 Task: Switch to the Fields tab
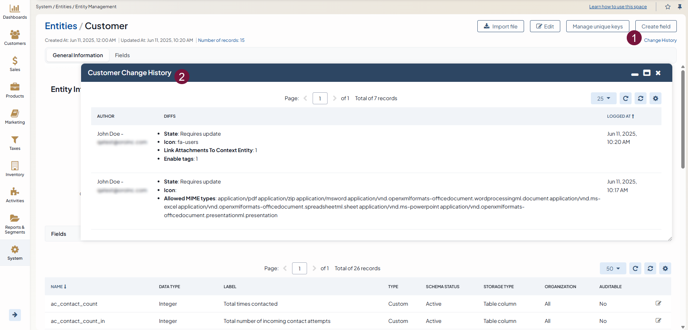tap(122, 55)
